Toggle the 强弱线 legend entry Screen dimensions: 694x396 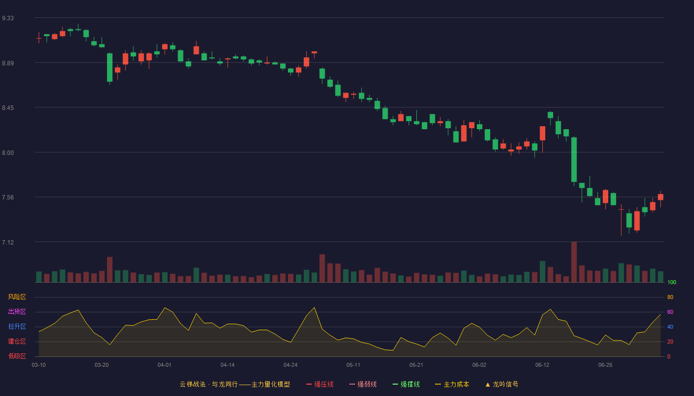point(363,384)
